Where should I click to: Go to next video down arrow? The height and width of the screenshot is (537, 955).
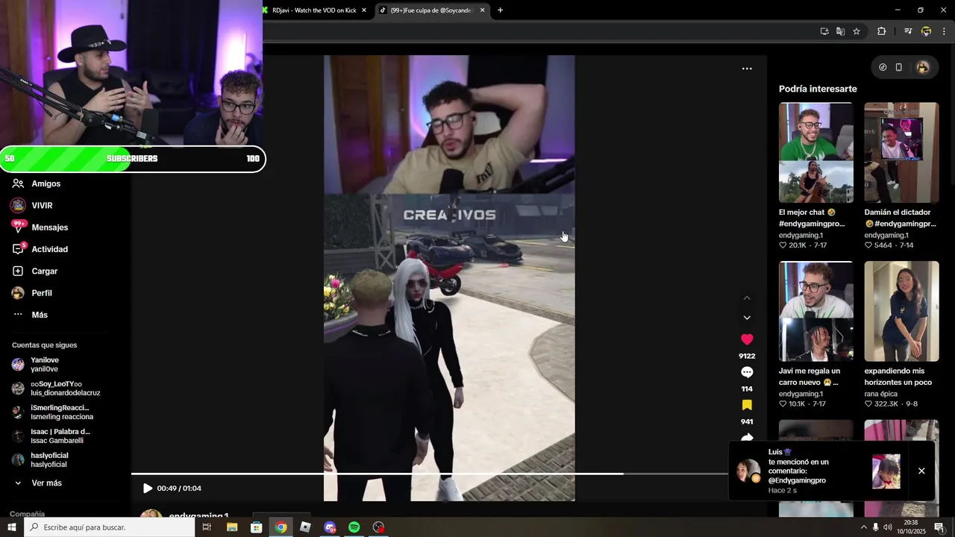747,318
